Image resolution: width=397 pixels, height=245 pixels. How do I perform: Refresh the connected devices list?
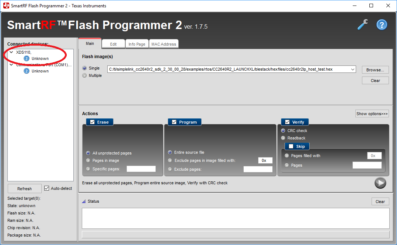24,188
